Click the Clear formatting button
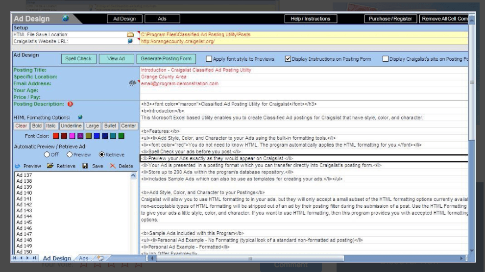 (x=21, y=126)
